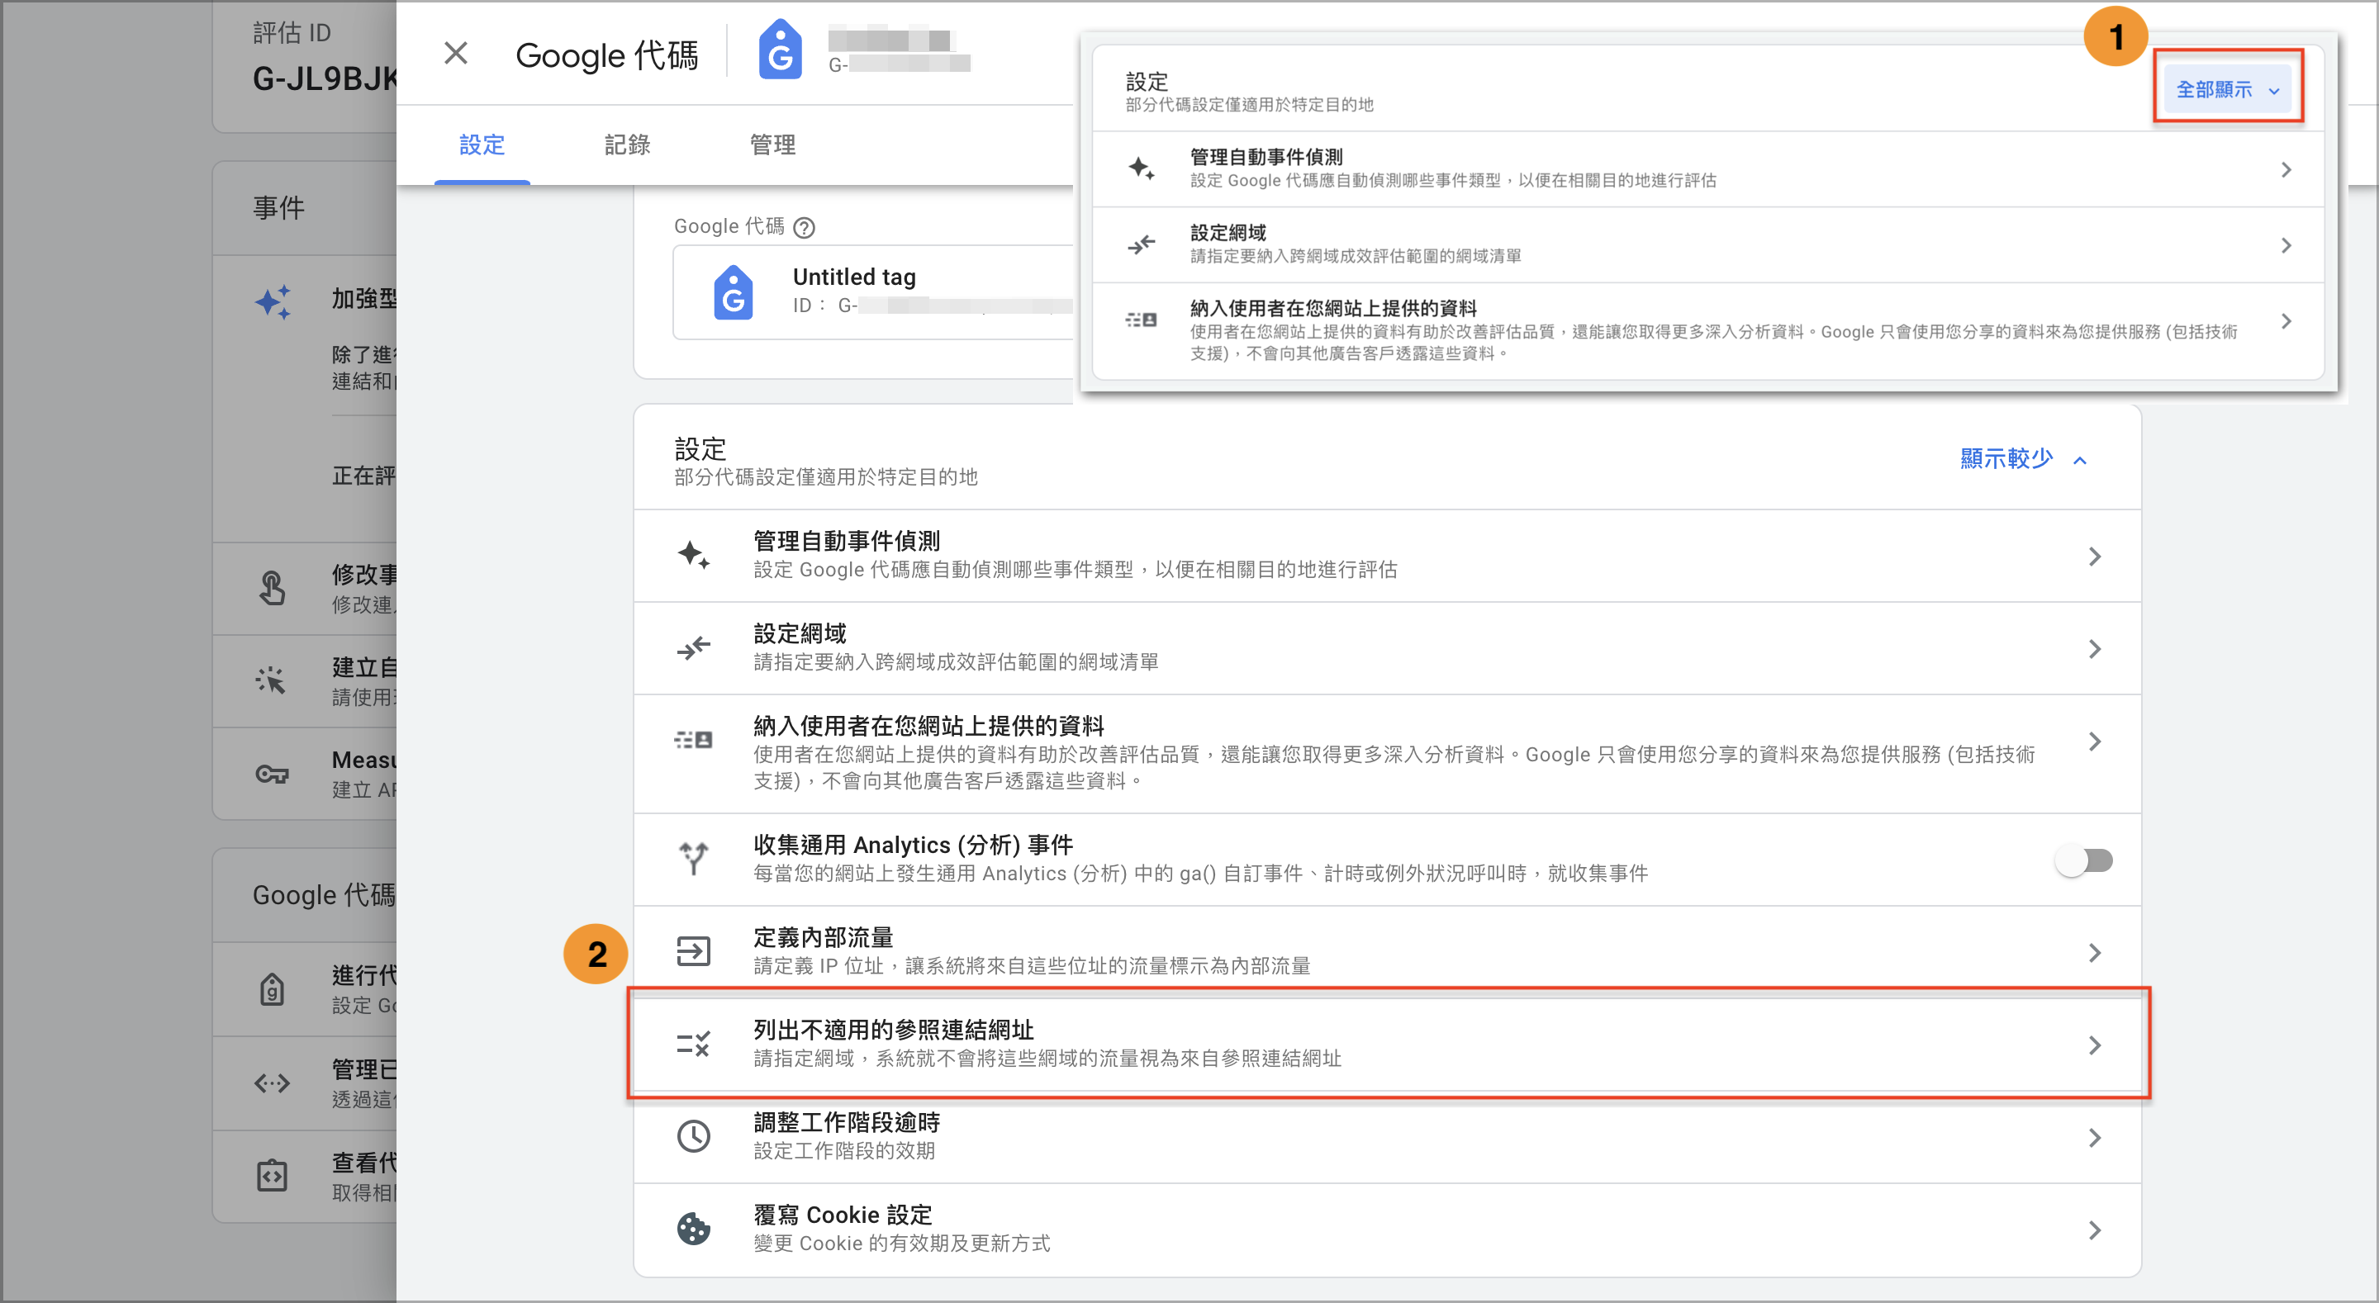Screen dimensions: 2379x1303
Task: Click merge arrows icon in the inset panel
Action: click(1142, 244)
